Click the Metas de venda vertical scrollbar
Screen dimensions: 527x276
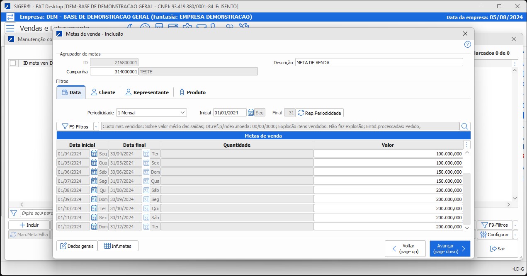(x=467, y=199)
